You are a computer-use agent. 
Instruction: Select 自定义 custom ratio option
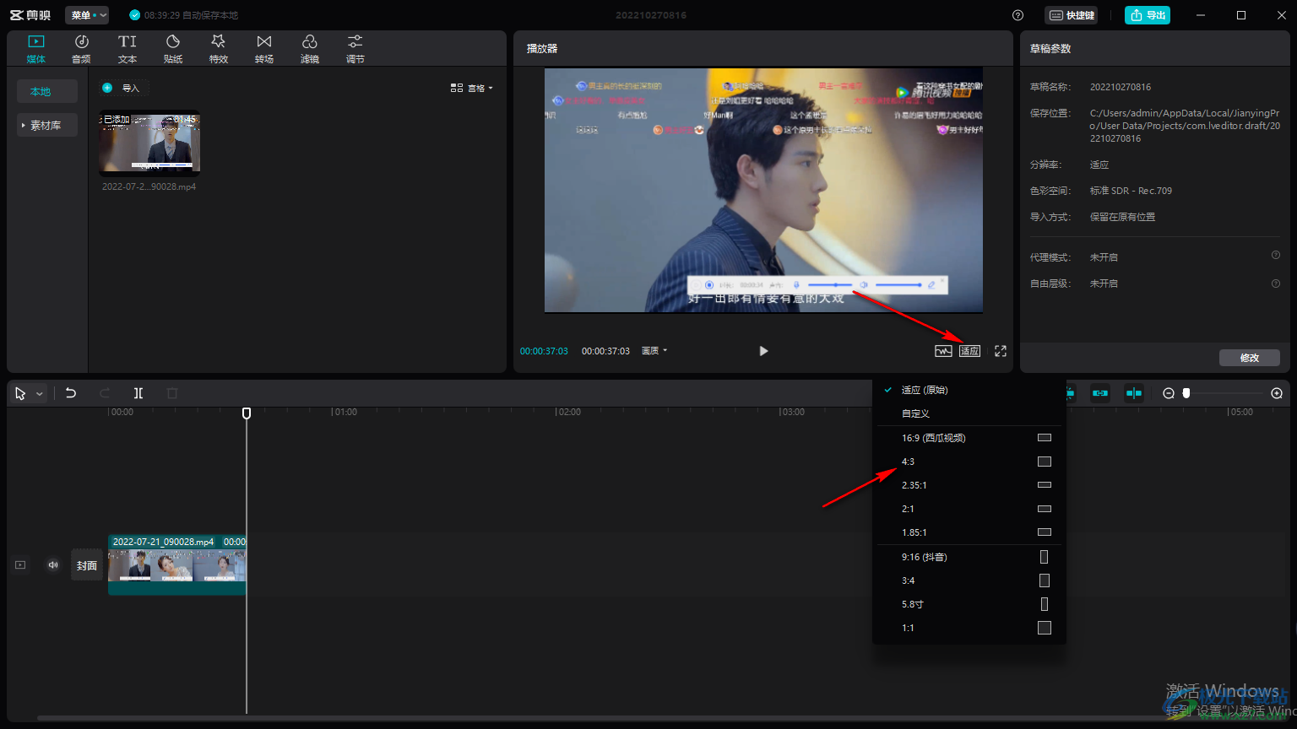coord(969,413)
